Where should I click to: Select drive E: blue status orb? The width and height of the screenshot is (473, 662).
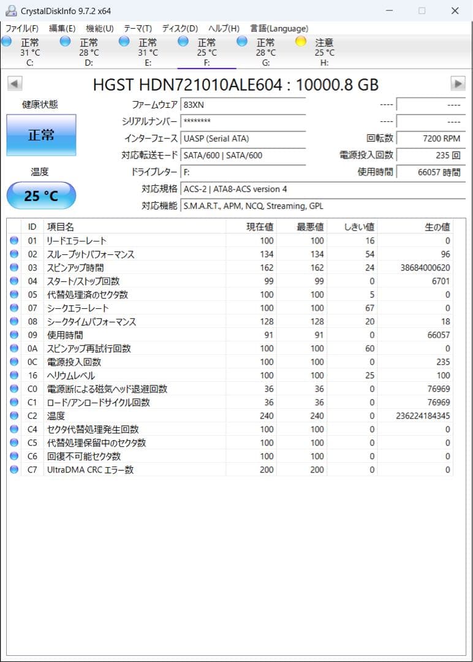tap(124, 42)
